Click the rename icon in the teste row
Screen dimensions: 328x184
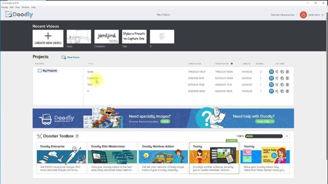click(277, 72)
